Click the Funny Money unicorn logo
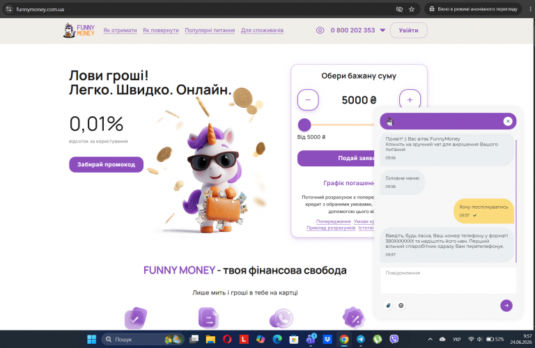 pyautogui.click(x=79, y=31)
